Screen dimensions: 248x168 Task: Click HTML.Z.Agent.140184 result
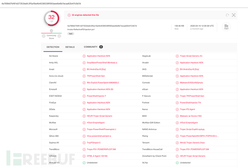[97, 156]
